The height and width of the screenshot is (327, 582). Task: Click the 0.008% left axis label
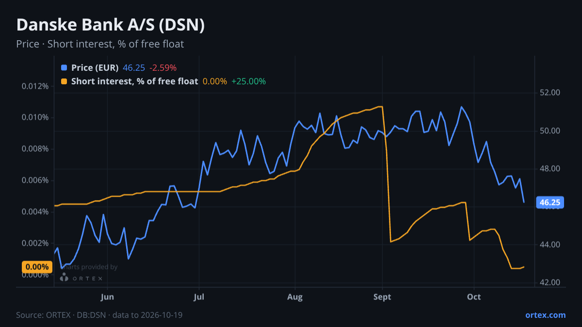(35, 149)
